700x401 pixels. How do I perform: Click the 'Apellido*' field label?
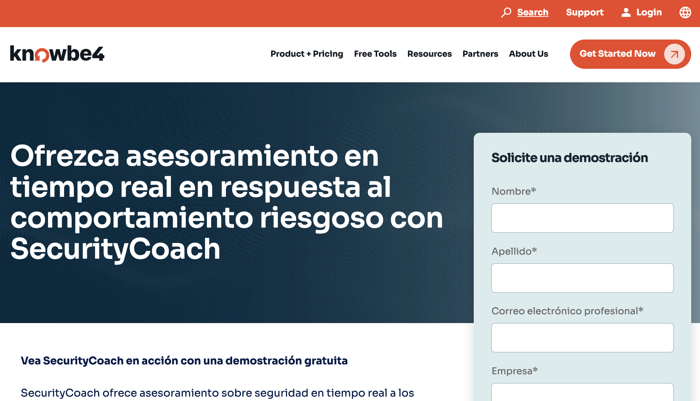point(514,251)
